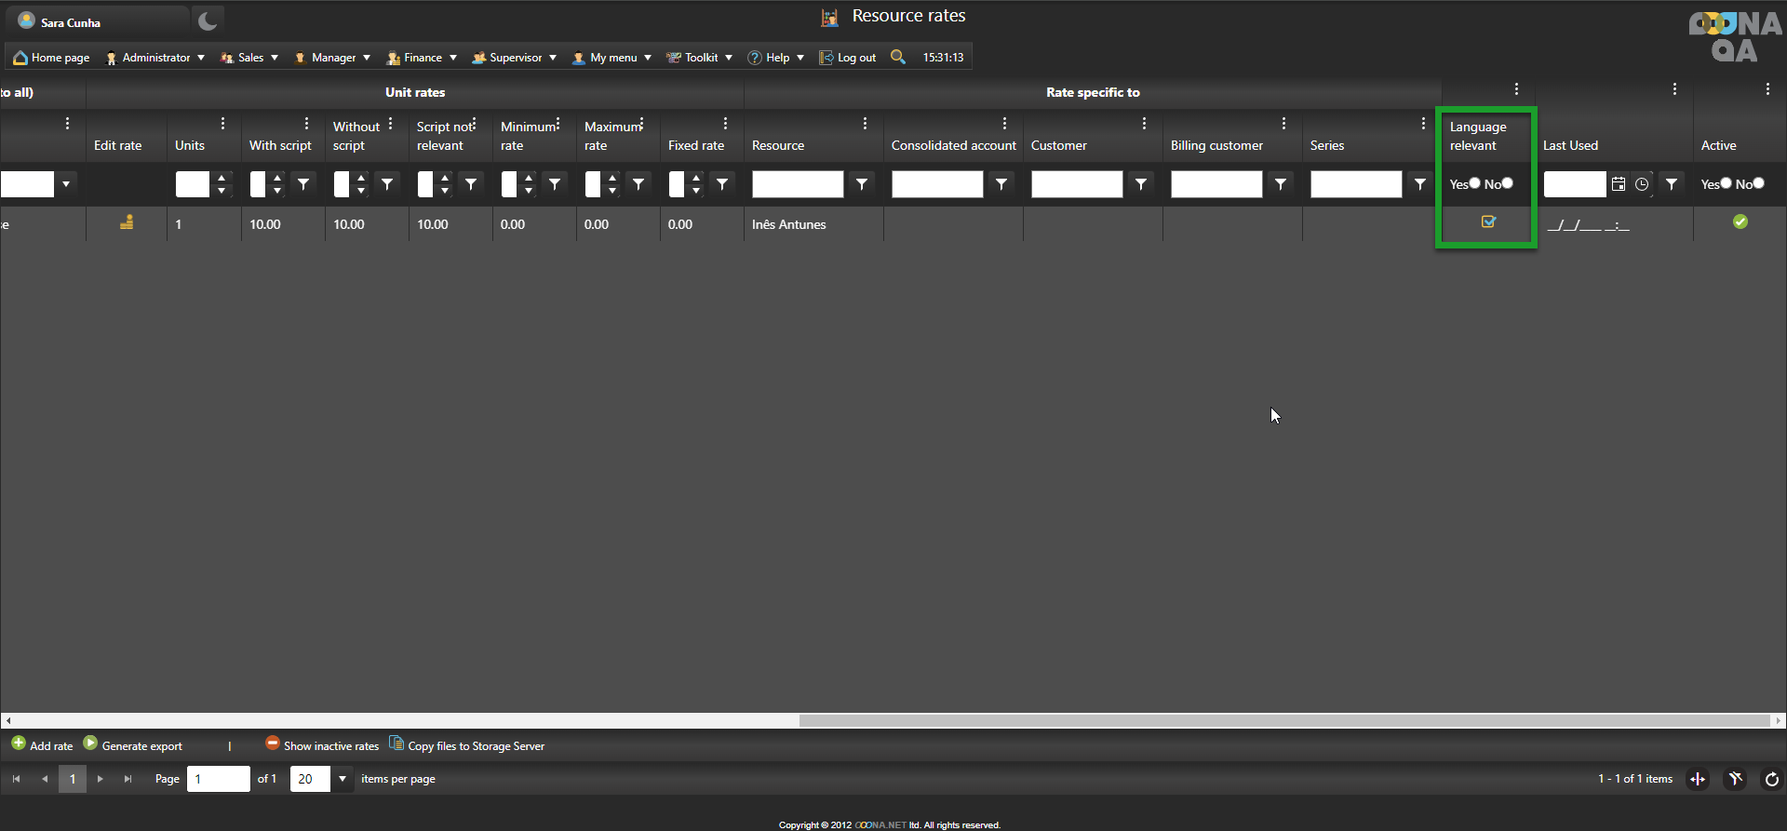
Task: Select Yes for Language relevant filter
Action: [1474, 183]
